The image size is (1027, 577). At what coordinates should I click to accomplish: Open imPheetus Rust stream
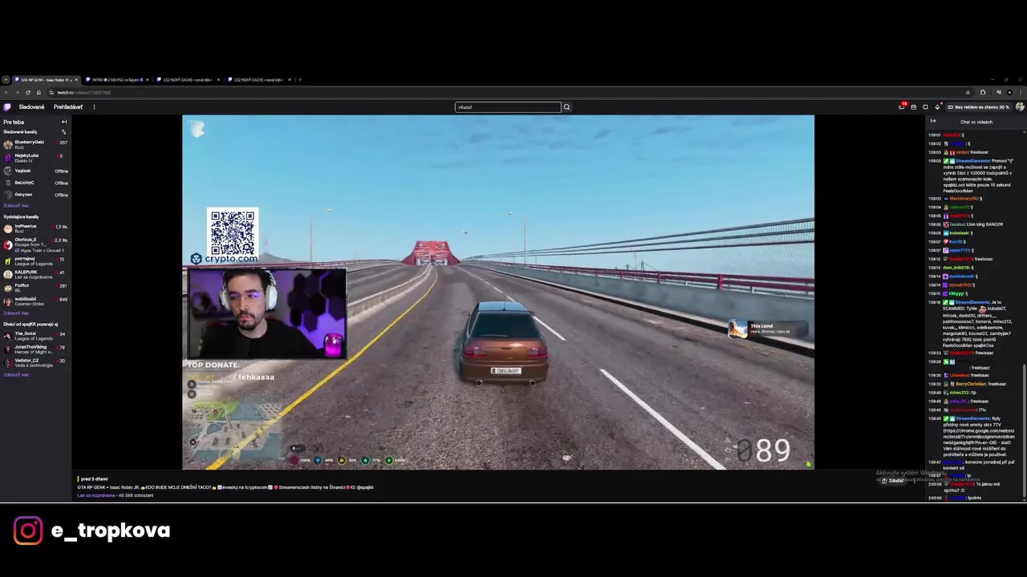point(35,228)
